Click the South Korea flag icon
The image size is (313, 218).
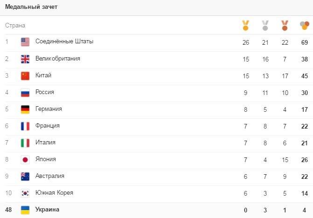tap(25, 193)
